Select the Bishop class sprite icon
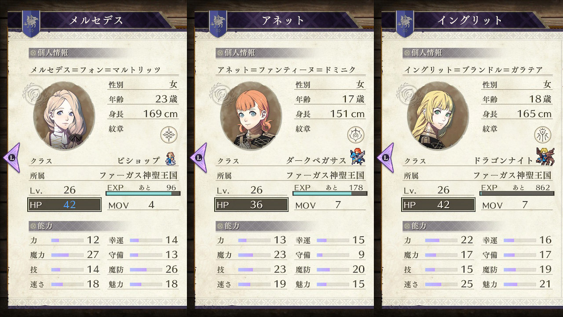Image resolution: width=563 pixels, height=317 pixels. 170,158
